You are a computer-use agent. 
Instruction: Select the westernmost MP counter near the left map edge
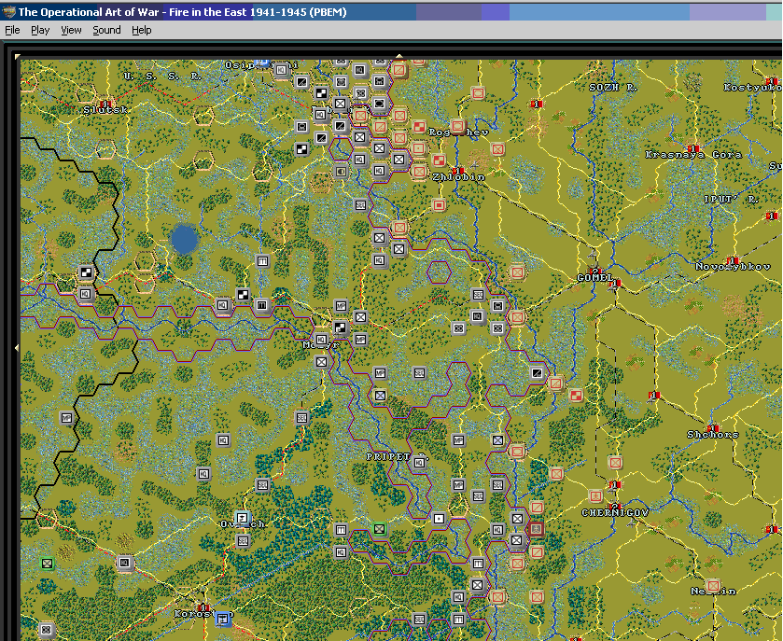tap(66, 417)
